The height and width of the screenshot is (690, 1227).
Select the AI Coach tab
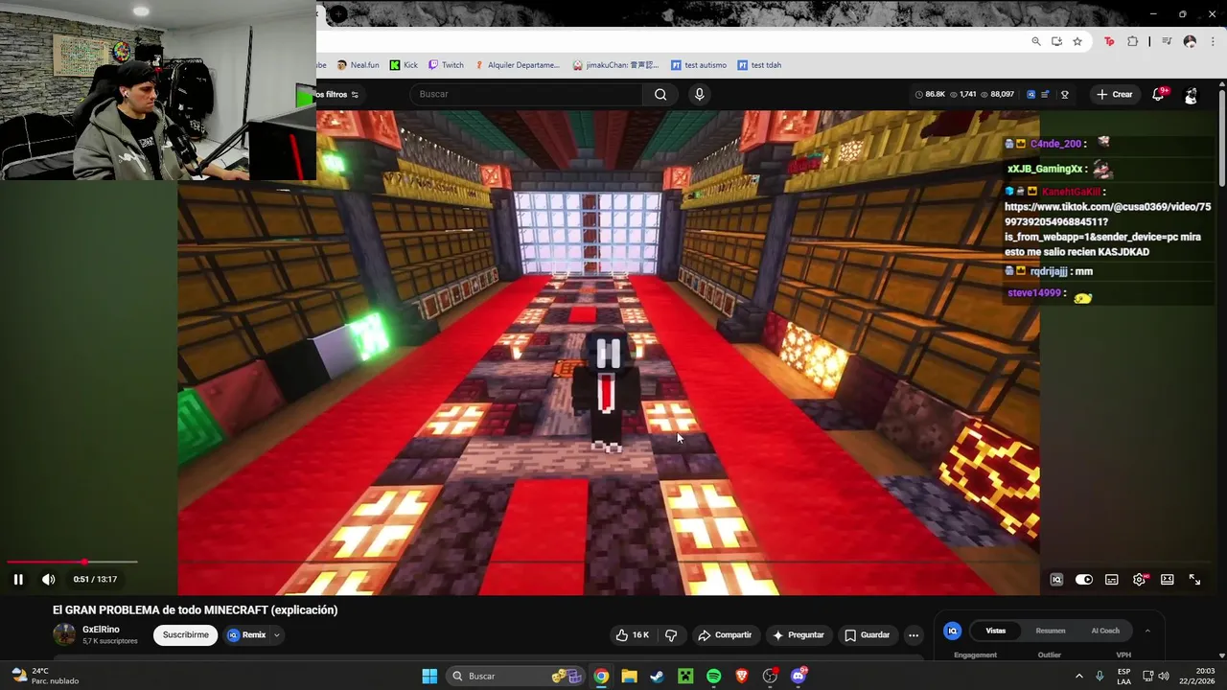click(x=1105, y=631)
